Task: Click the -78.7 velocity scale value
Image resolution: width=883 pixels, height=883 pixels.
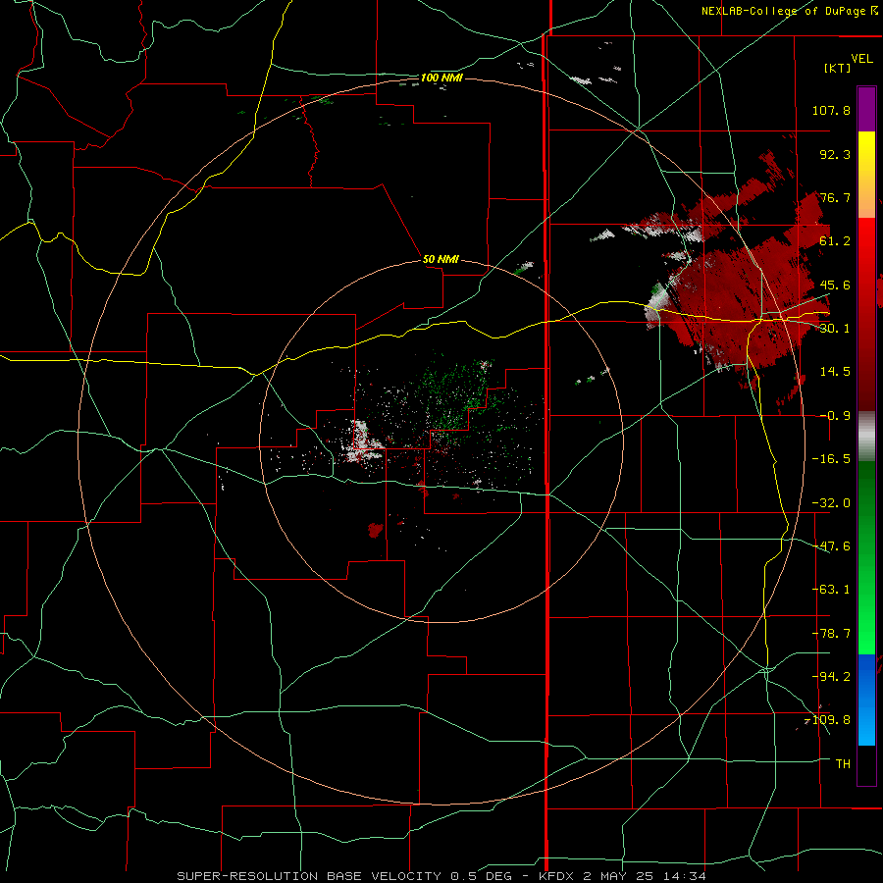Action: point(831,634)
